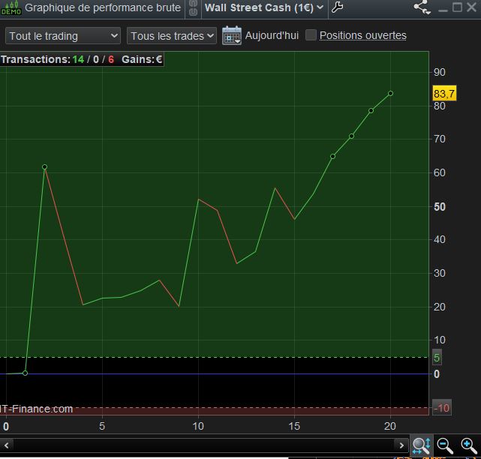The width and height of the screenshot is (481, 459).
Task: Open the Wall Street Cash (1€) instrument dropdown
Action: [x=264, y=7]
